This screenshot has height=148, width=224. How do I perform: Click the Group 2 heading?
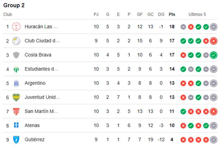click(x=14, y=5)
